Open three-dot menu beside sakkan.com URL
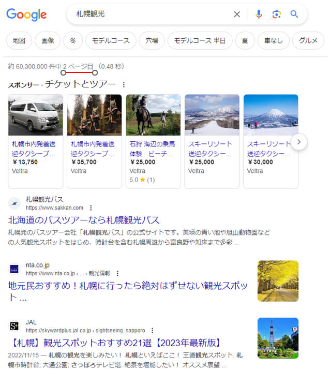This screenshot has width=330, height=370. (x=91, y=208)
